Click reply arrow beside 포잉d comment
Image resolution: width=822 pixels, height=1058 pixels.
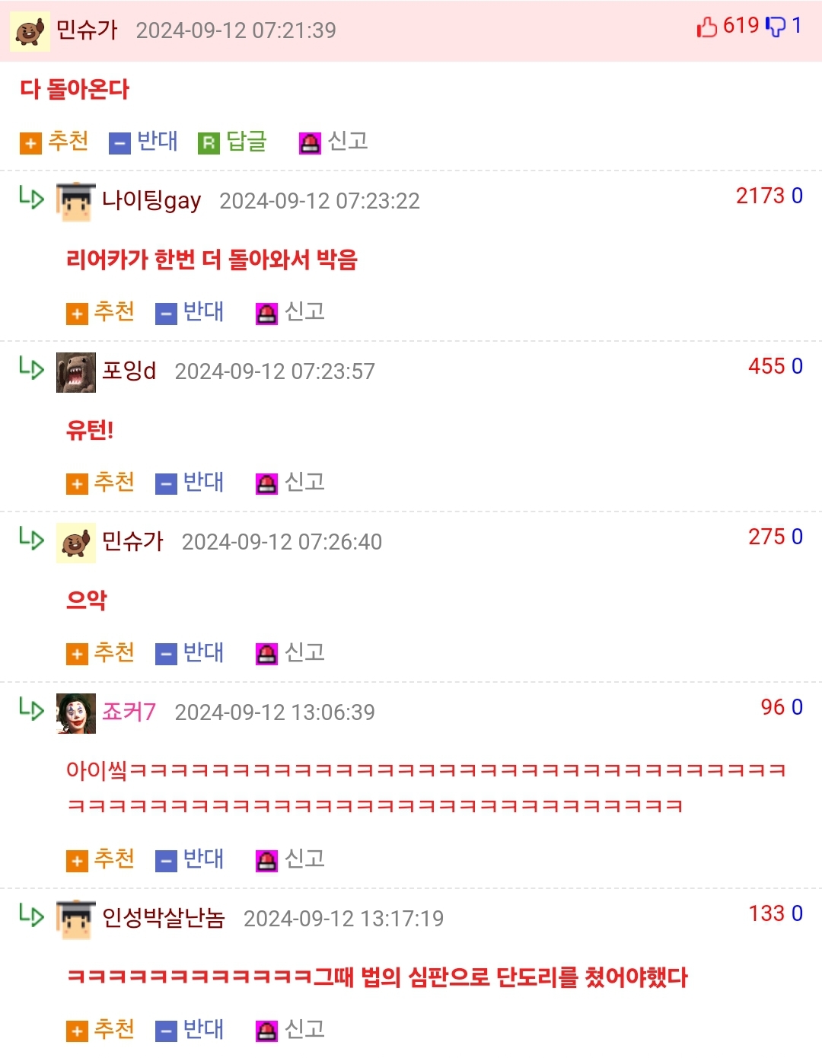point(32,368)
